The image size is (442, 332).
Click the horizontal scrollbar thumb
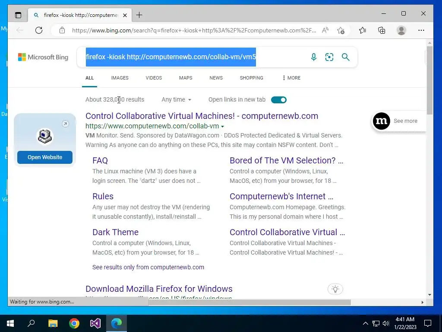[x=249, y=302]
